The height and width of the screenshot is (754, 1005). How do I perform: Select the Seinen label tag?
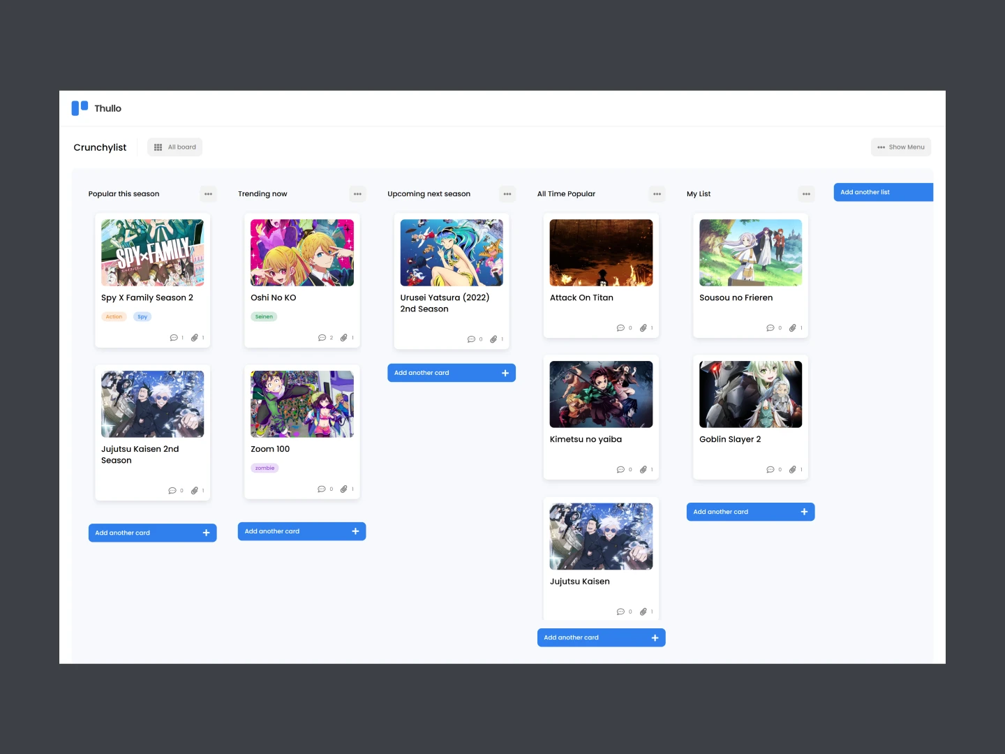(264, 317)
